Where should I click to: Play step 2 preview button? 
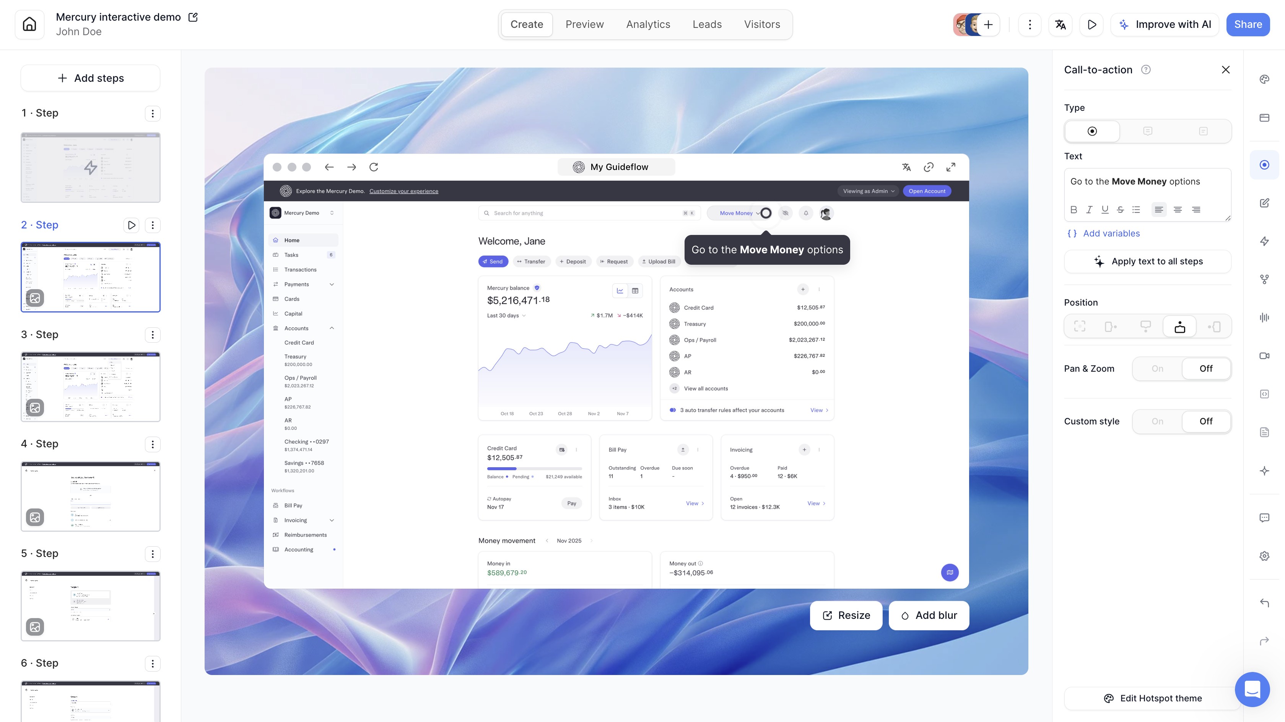pos(131,225)
